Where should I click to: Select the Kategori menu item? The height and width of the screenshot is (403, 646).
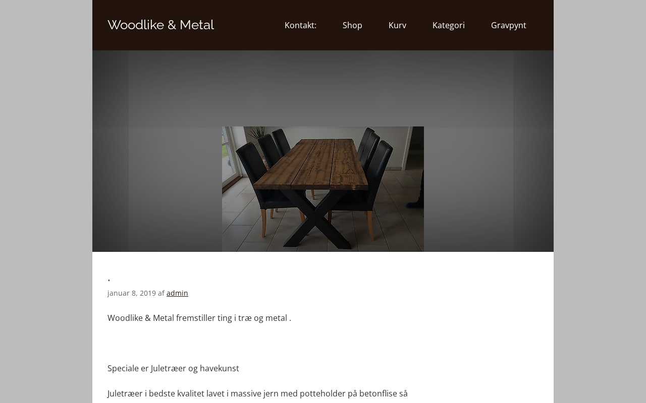[x=448, y=25]
